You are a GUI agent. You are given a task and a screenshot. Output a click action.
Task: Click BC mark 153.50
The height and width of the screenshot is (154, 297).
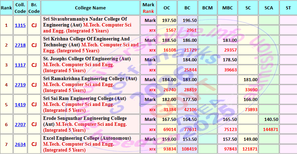pyautogui.click(x=190, y=139)
